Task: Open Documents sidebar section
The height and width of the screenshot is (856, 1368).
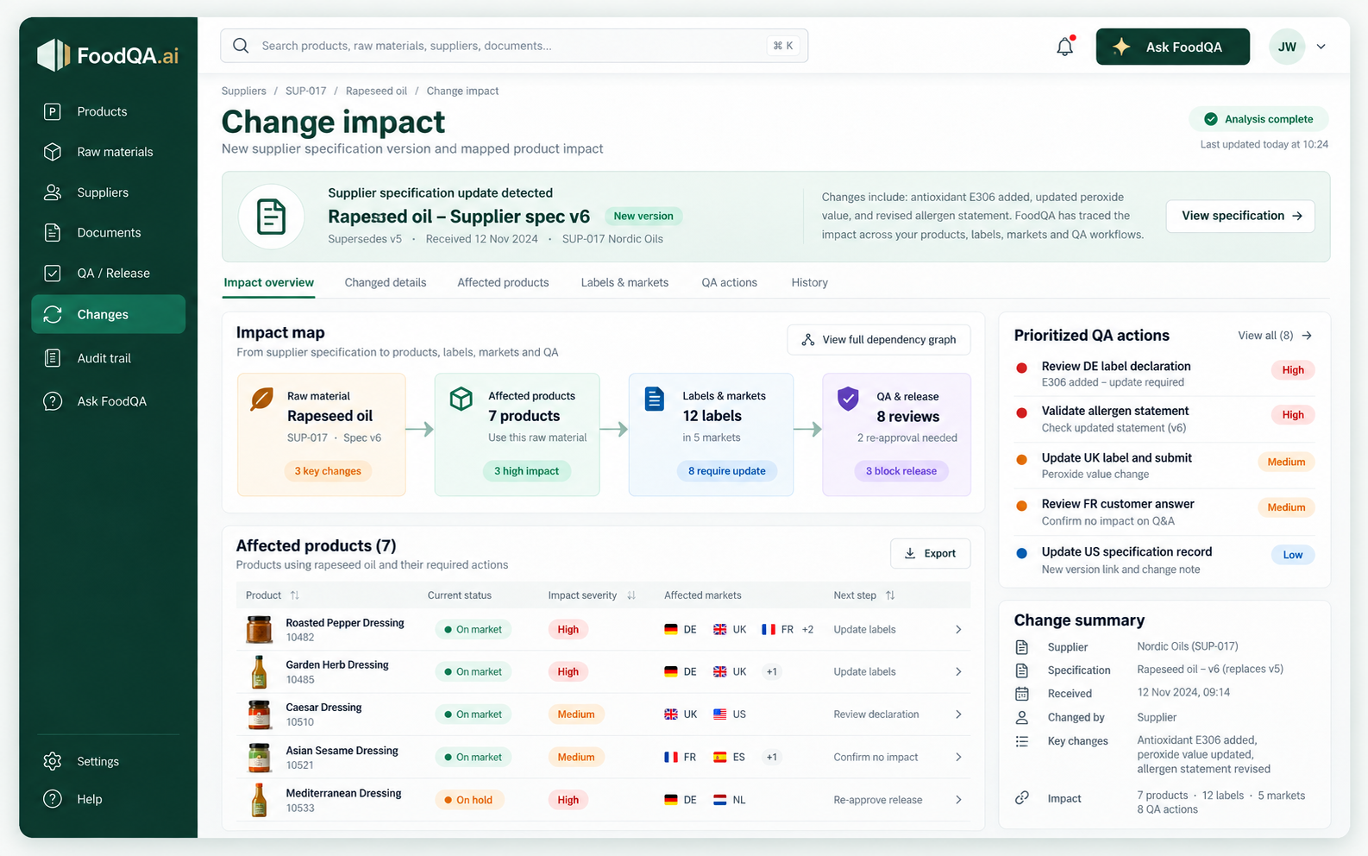Action: click(109, 233)
